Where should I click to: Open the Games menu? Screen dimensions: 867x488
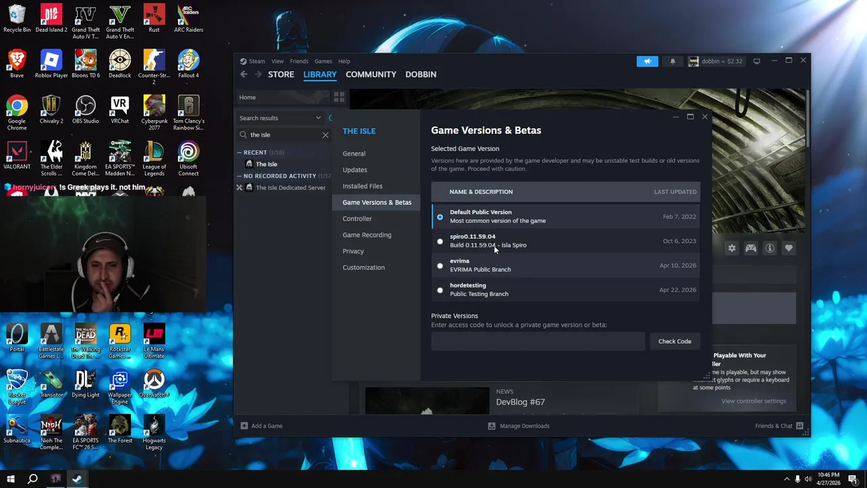(323, 61)
